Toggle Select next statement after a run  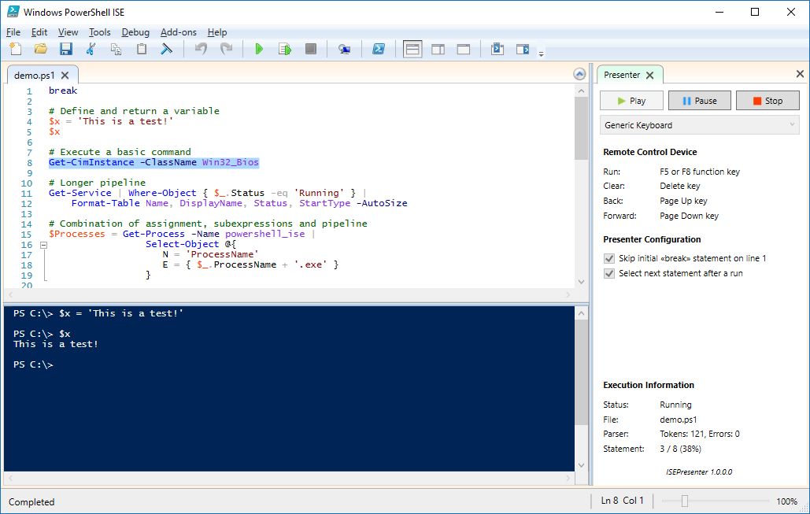click(609, 273)
